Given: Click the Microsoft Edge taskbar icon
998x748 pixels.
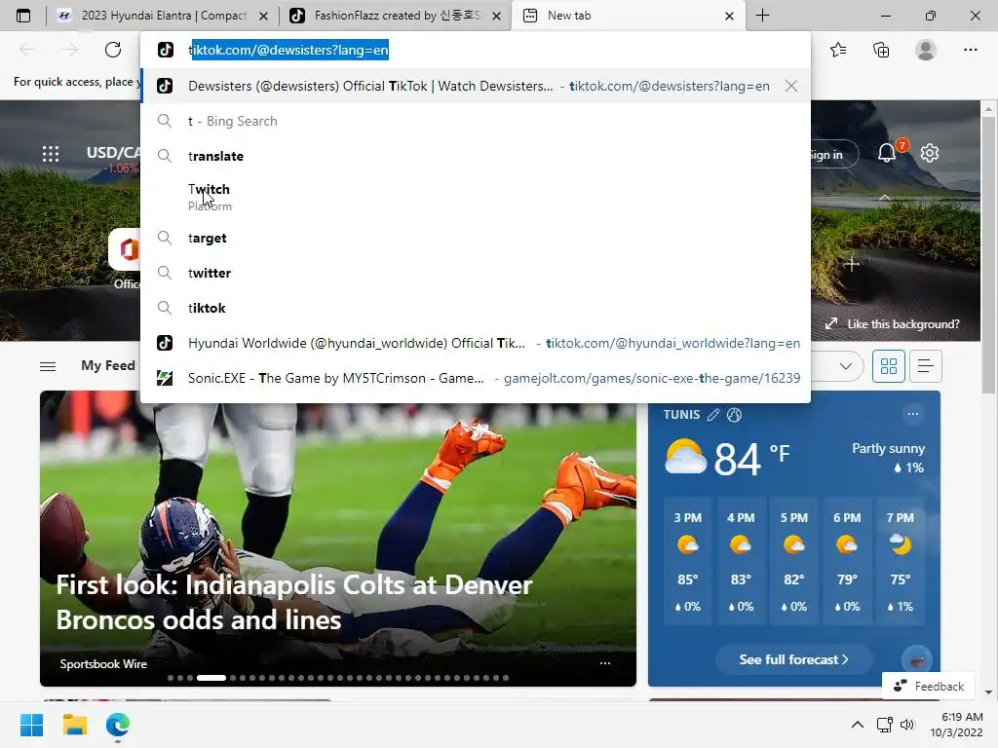Looking at the screenshot, I should coord(118,725).
